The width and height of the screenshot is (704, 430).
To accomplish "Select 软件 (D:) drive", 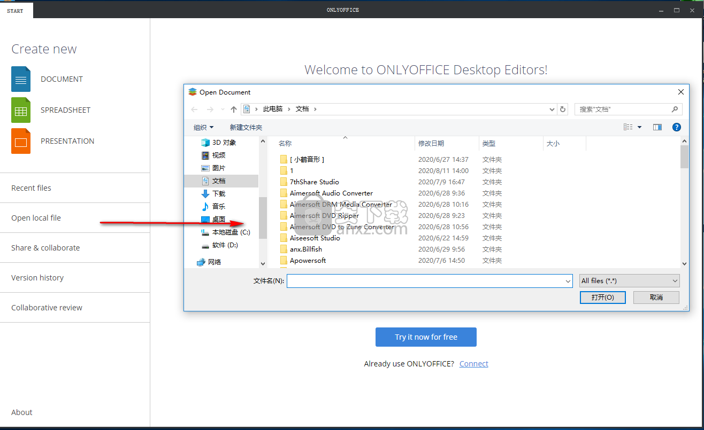I will (x=220, y=245).
